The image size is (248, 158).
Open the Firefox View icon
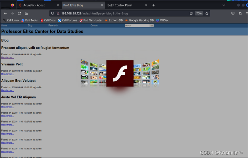12,5
